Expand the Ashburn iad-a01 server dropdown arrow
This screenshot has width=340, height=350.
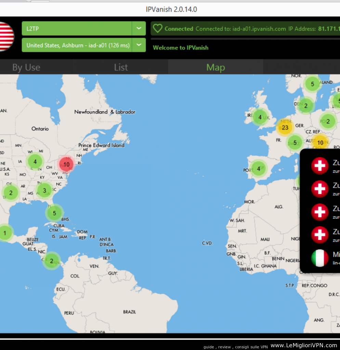pyautogui.click(x=139, y=45)
